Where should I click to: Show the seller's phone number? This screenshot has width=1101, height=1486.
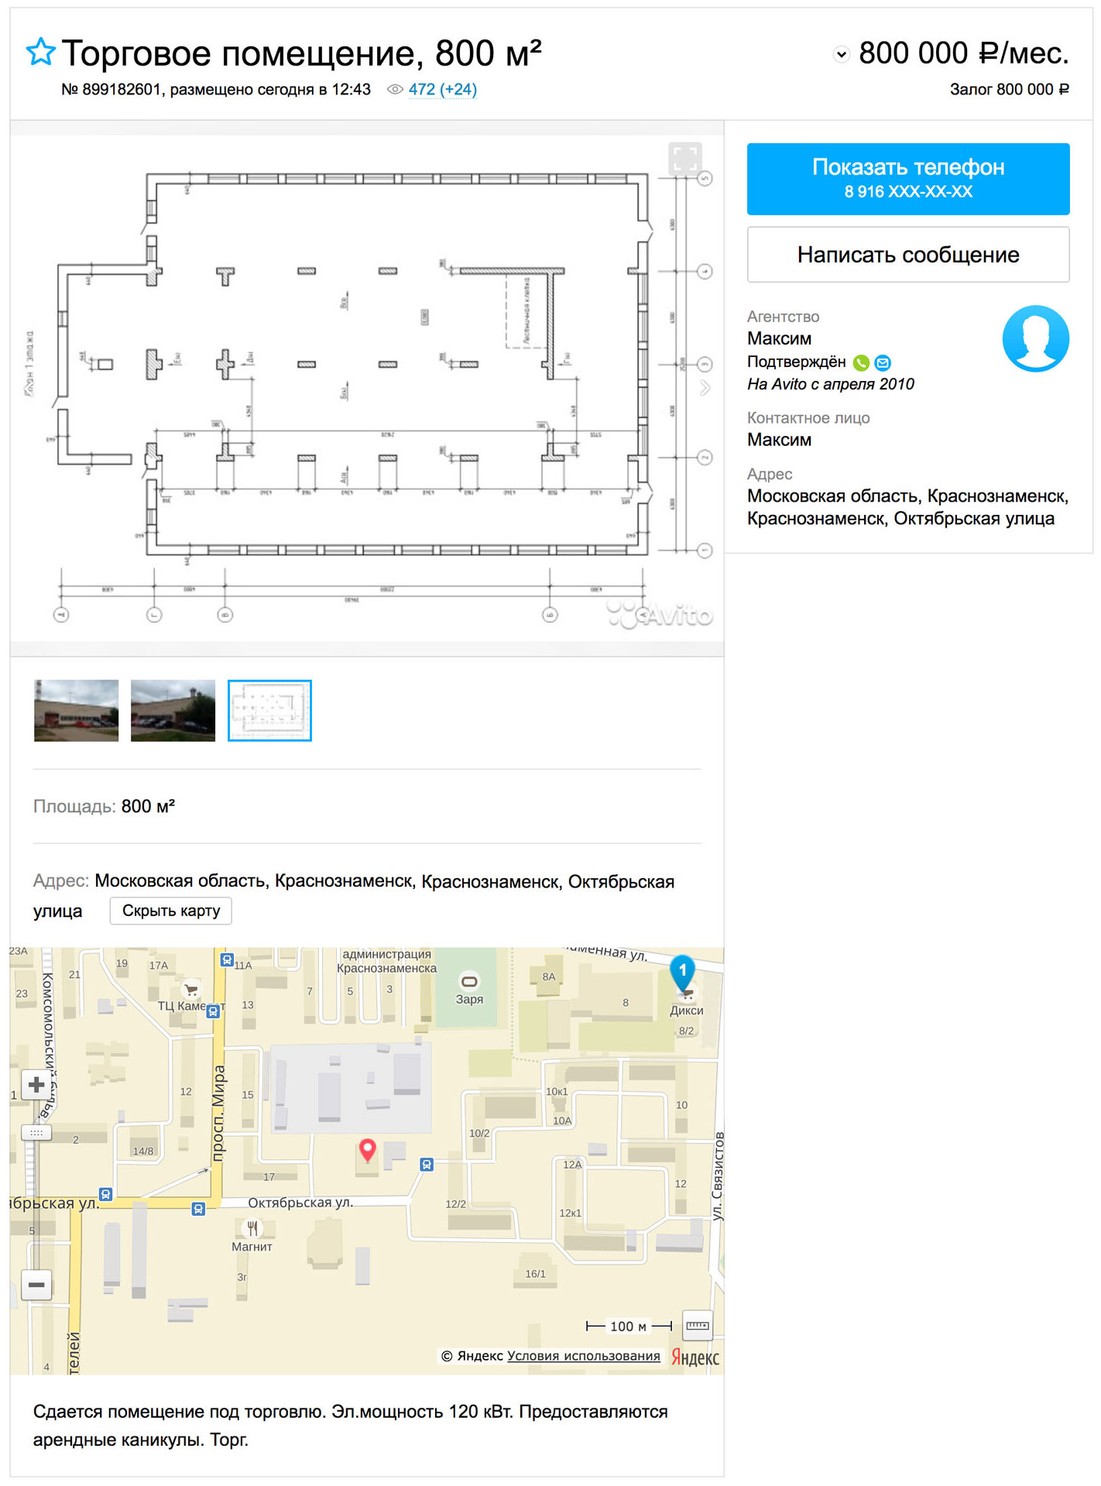(x=907, y=179)
